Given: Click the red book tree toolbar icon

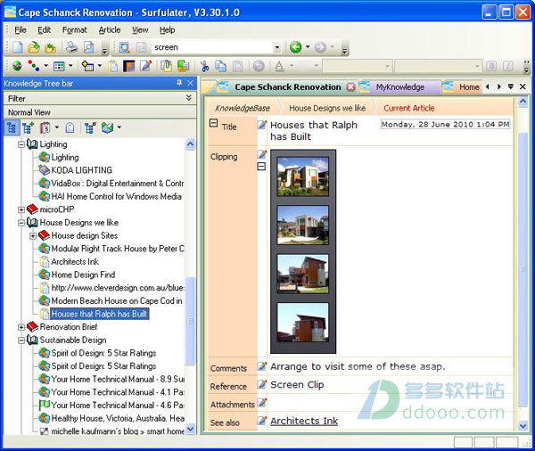Looking at the screenshot, I should [x=45, y=128].
